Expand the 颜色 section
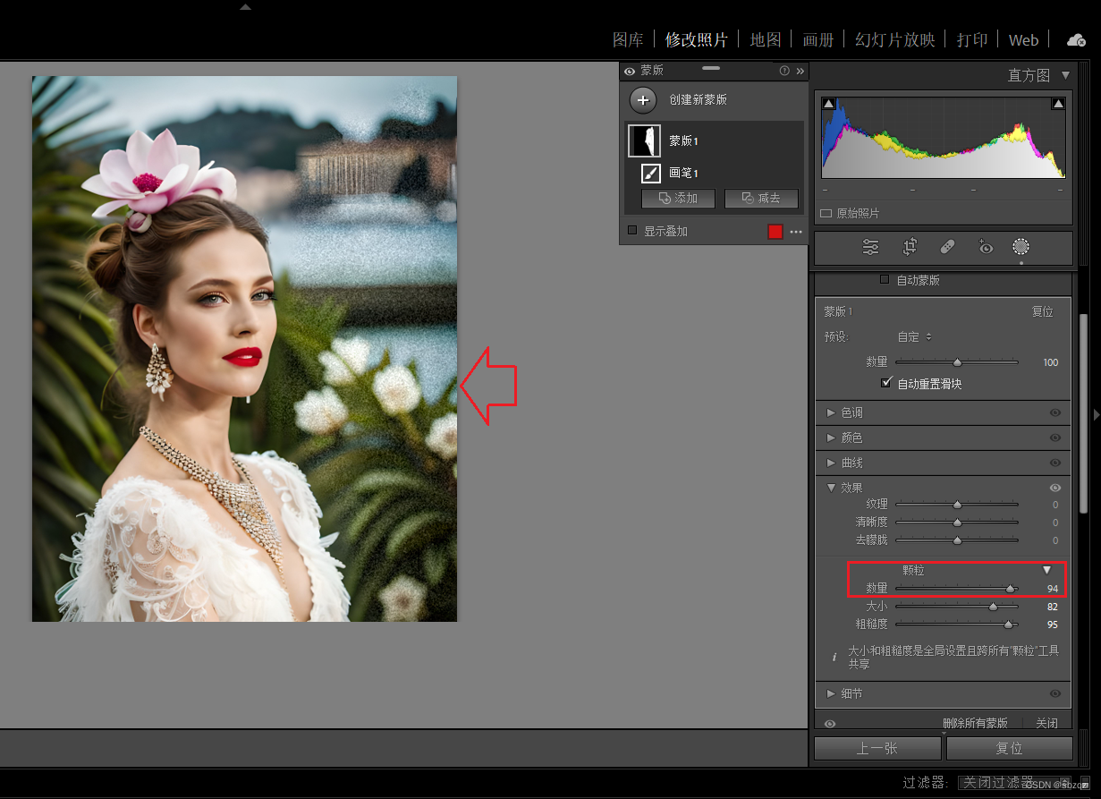1101x799 pixels. click(x=832, y=438)
